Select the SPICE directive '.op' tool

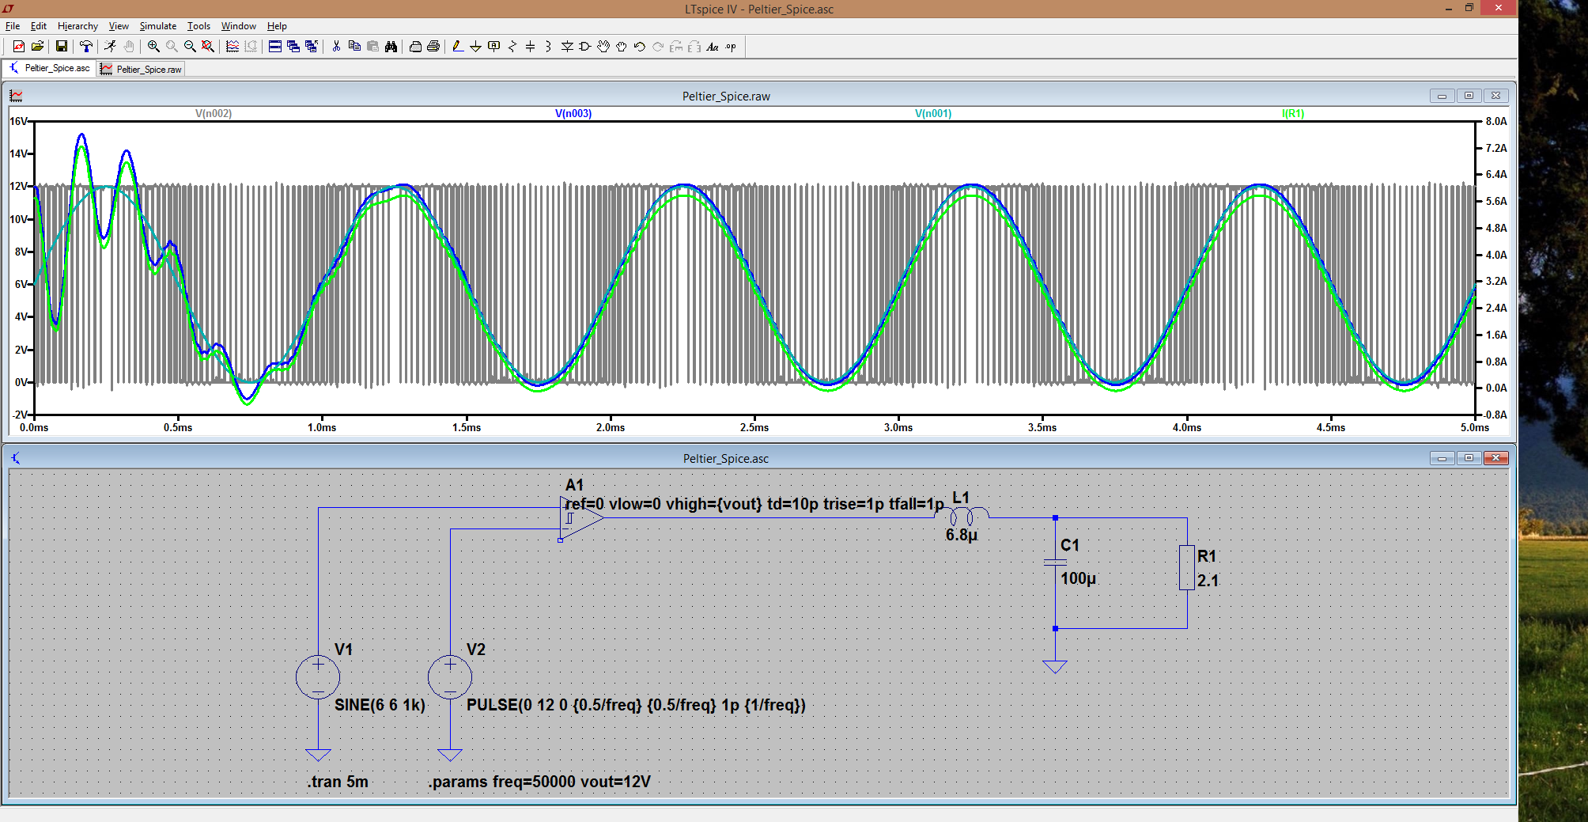point(731,47)
